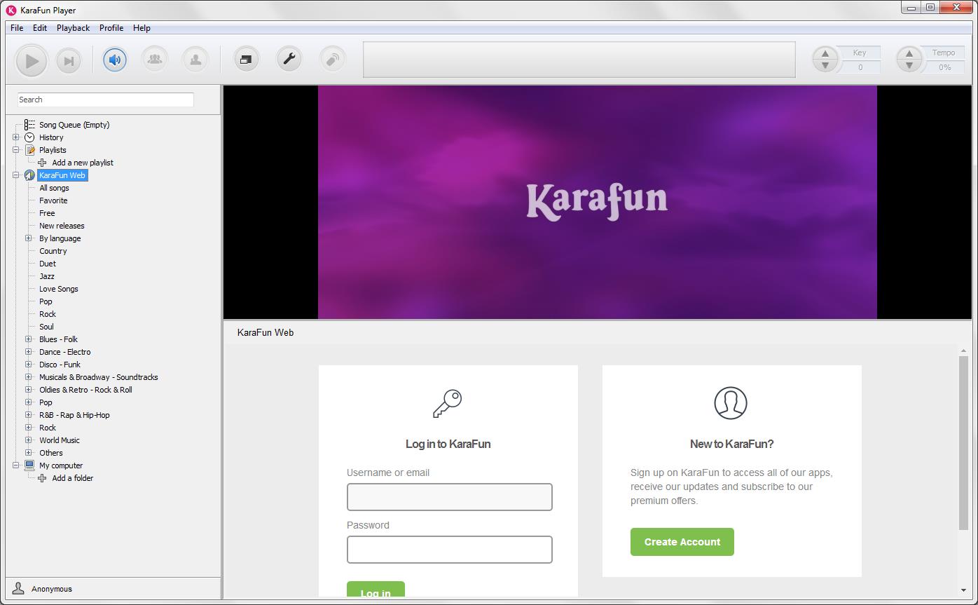Screen dimensions: 978x605
Task: Click the remote control icon
Action: 332,60
